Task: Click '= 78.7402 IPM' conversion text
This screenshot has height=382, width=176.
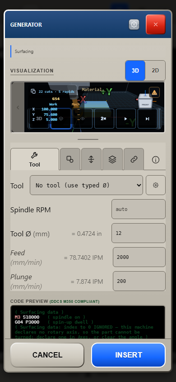Action: [x=83, y=258]
